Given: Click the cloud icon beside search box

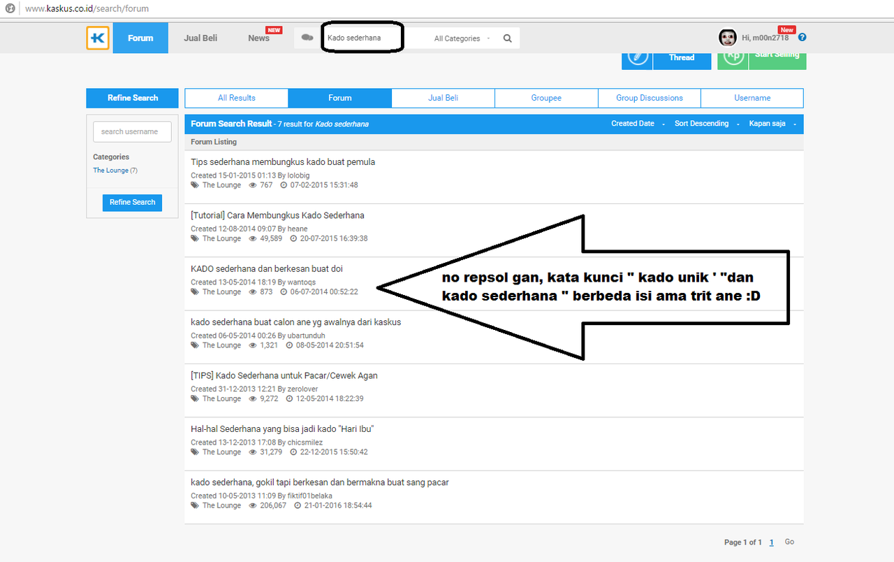Looking at the screenshot, I should [x=307, y=38].
